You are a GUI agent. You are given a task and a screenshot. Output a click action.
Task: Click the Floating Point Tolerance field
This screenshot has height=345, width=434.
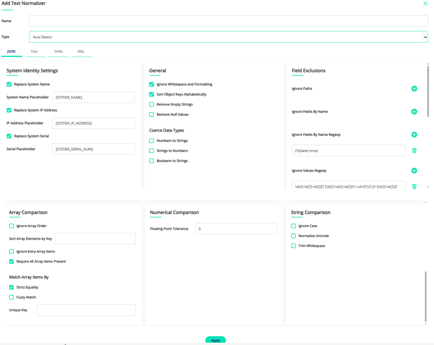[x=236, y=229]
